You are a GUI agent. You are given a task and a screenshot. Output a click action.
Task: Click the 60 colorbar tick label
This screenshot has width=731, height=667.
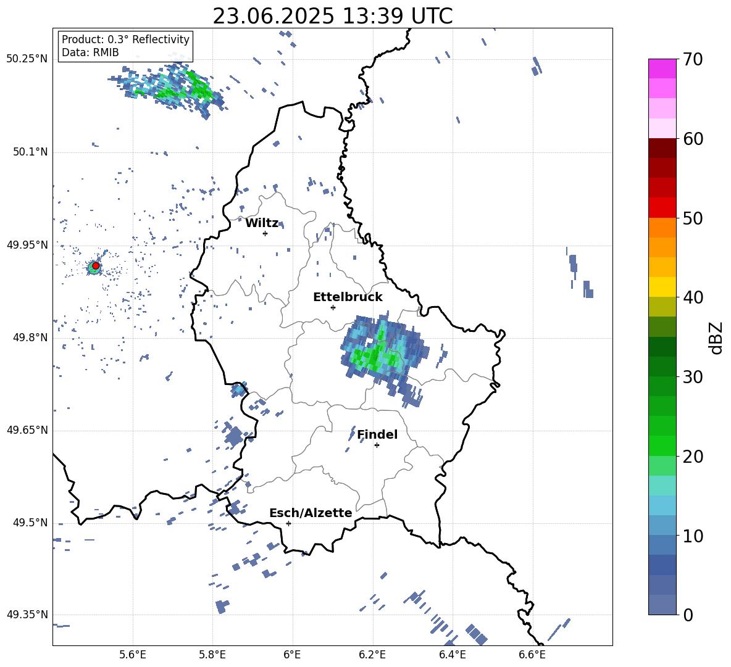[693, 139]
